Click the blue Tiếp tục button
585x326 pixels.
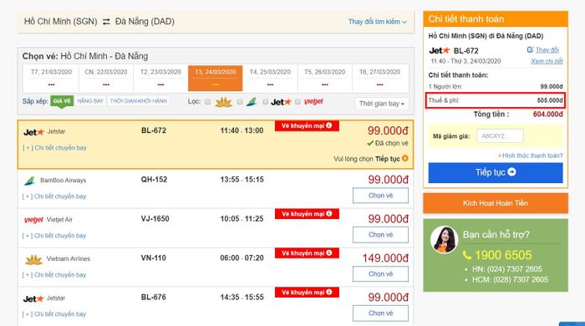(x=496, y=172)
